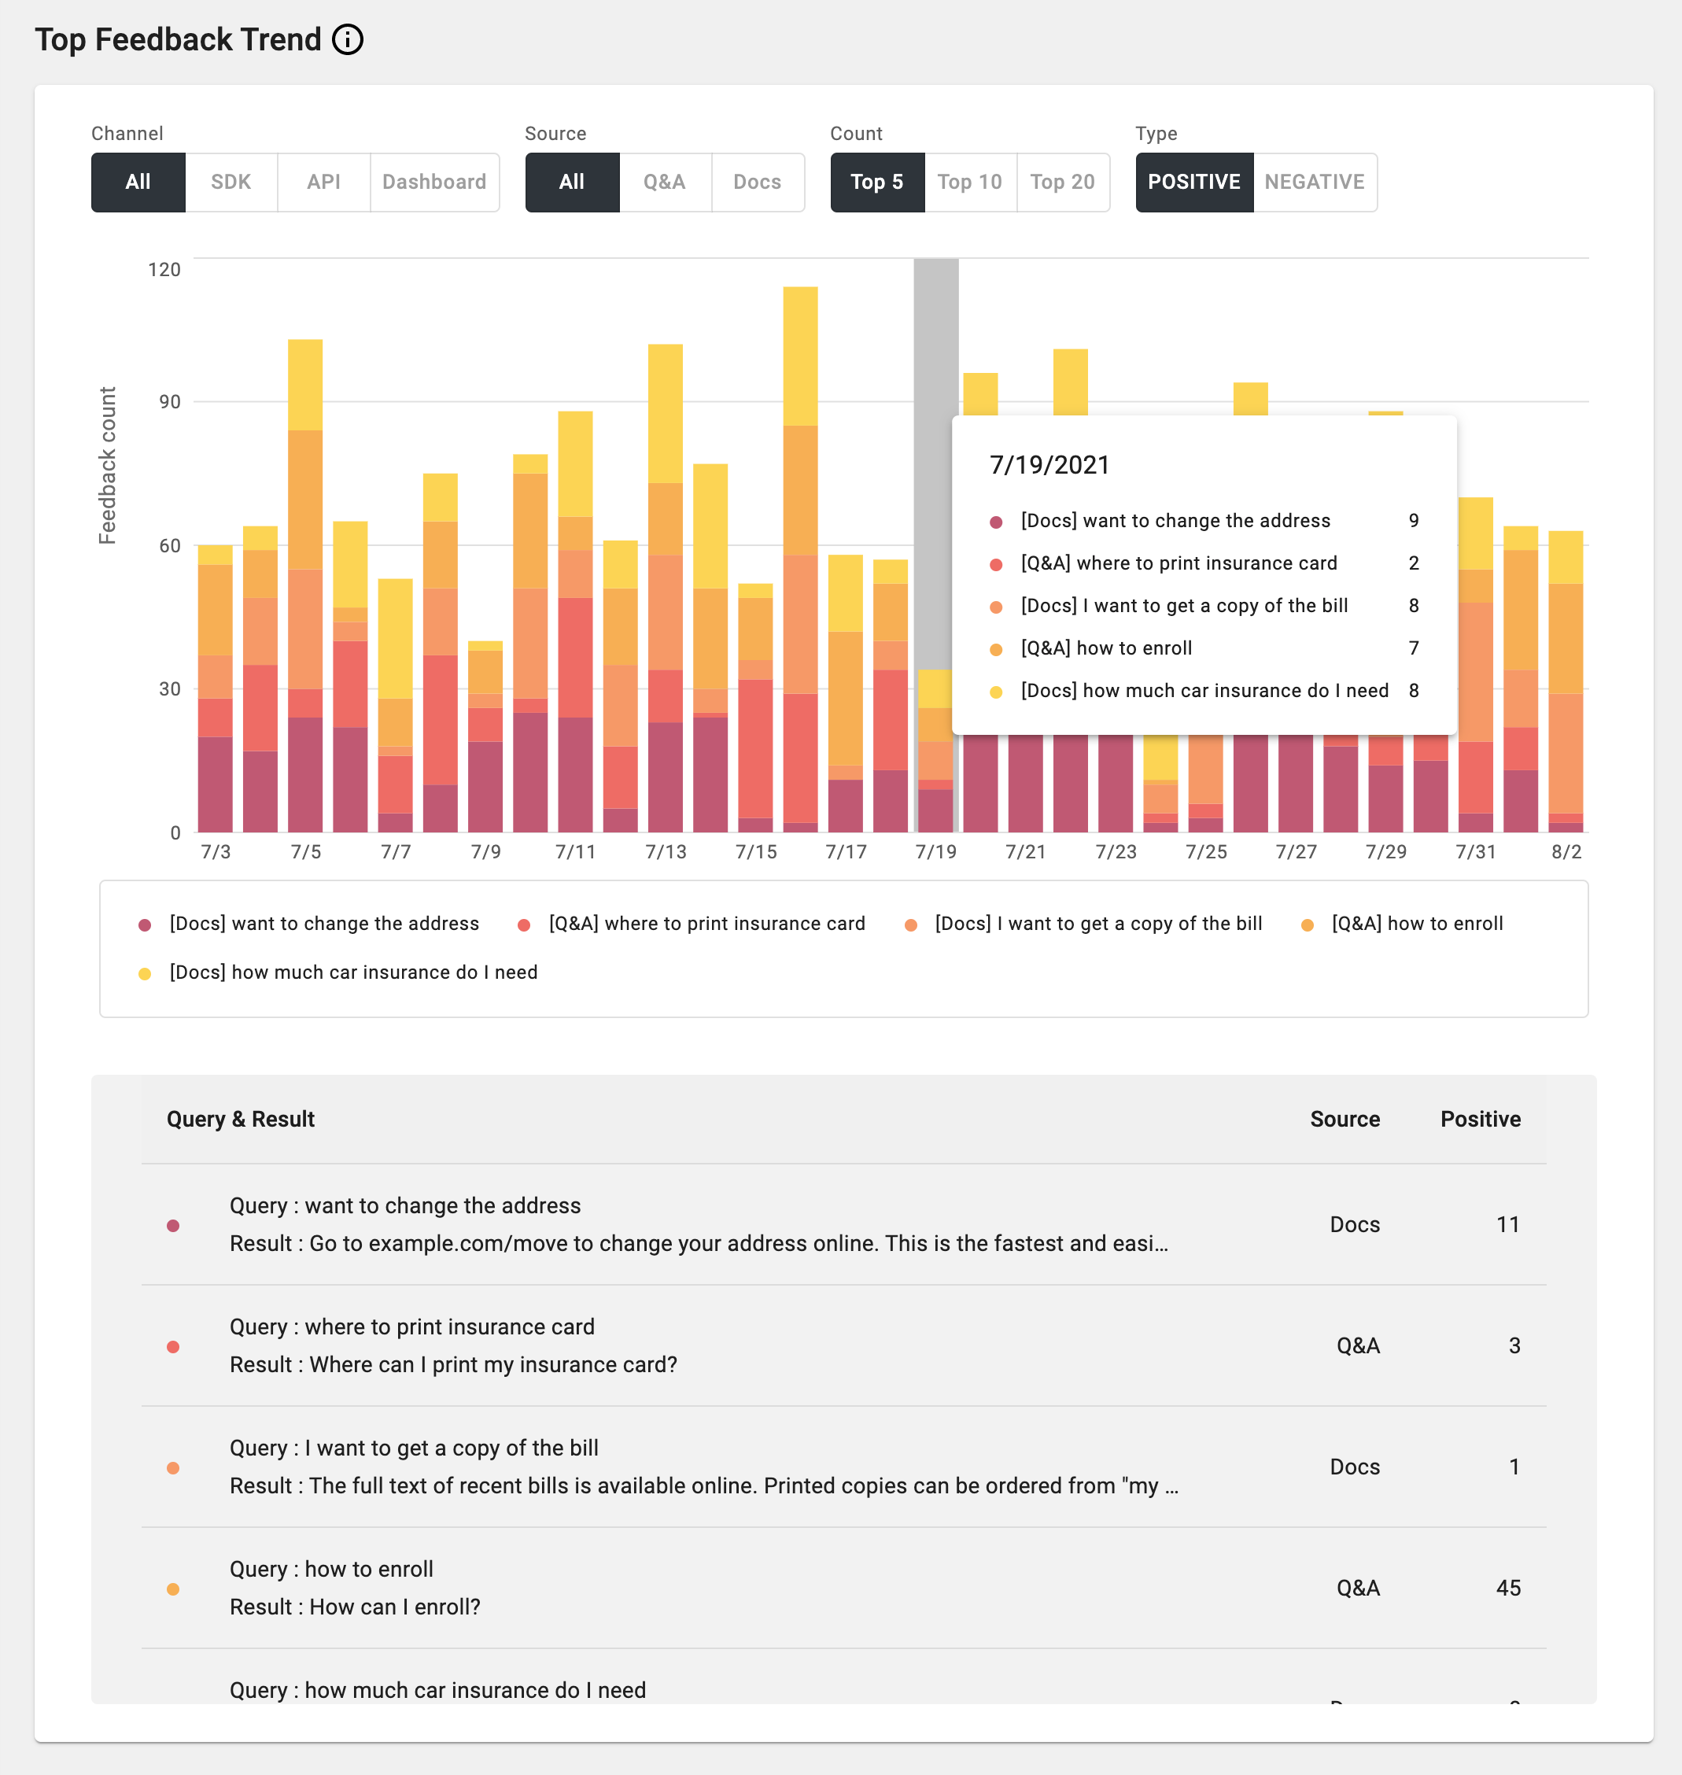Click the Q&A source filter
The height and width of the screenshot is (1775, 1682).
pos(663,182)
